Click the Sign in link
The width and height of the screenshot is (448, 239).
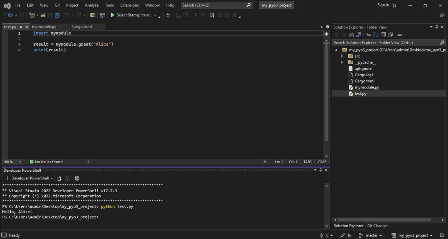tap(383, 5)
